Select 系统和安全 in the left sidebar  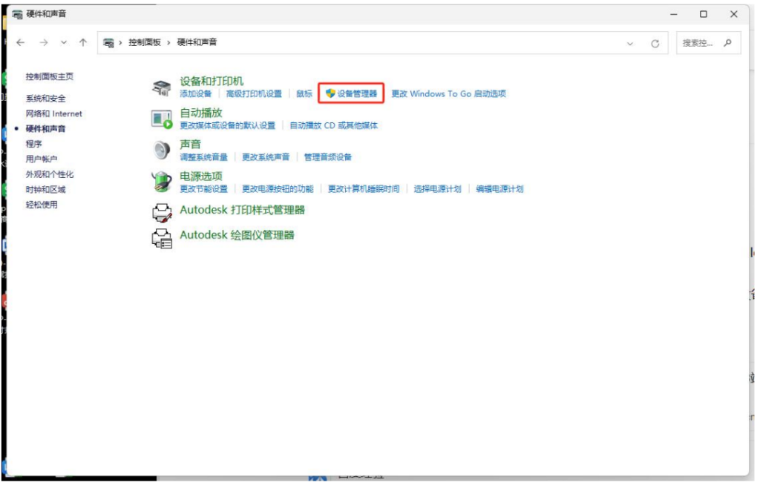pos(45,99)
